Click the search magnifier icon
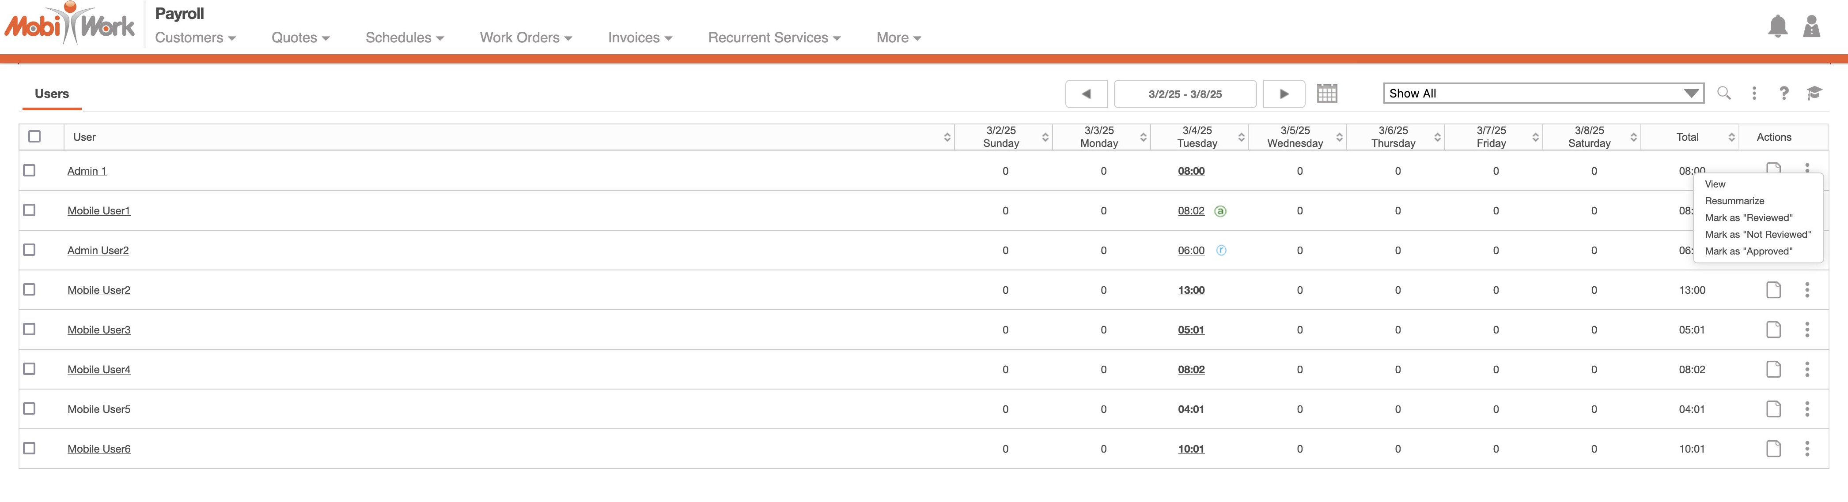 click(x=1723, y=93)
